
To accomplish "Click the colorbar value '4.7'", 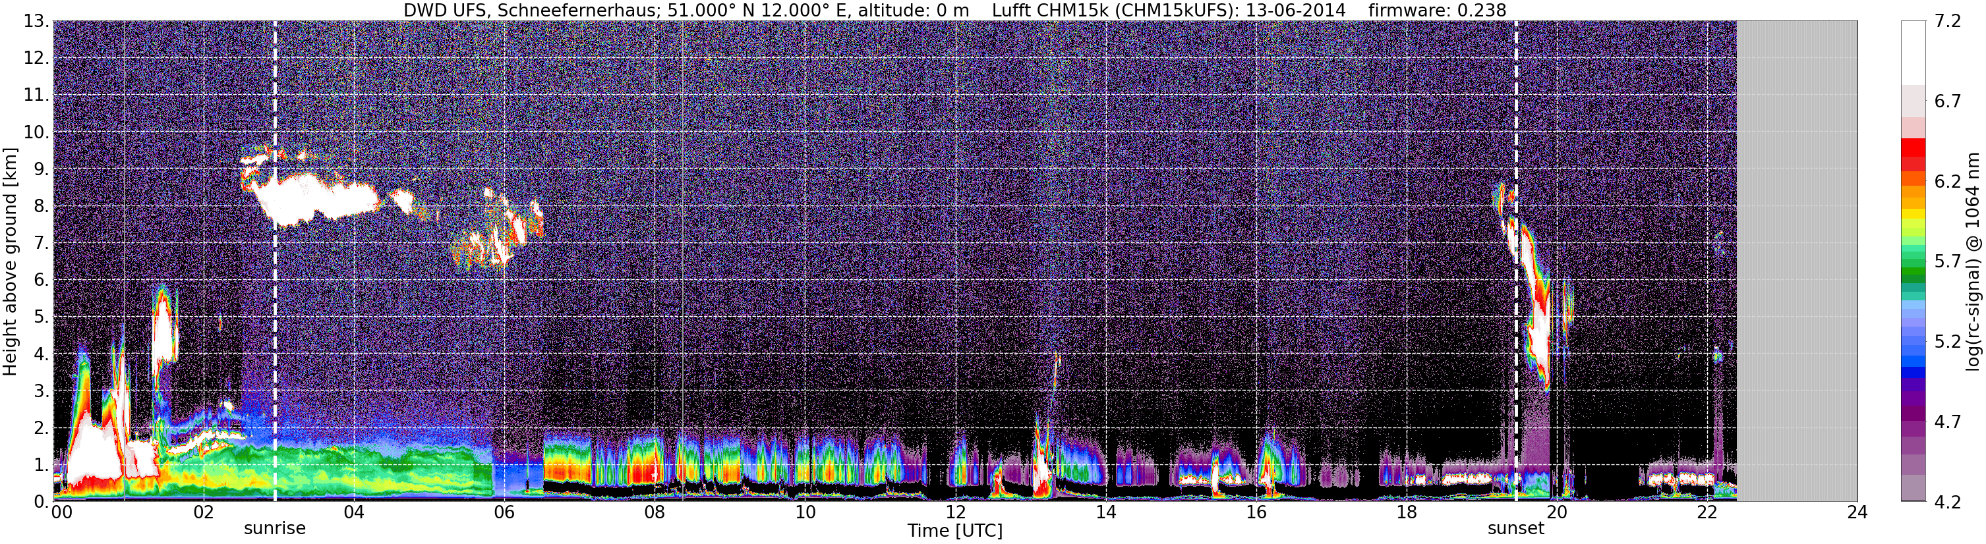I will (1948, 422).
